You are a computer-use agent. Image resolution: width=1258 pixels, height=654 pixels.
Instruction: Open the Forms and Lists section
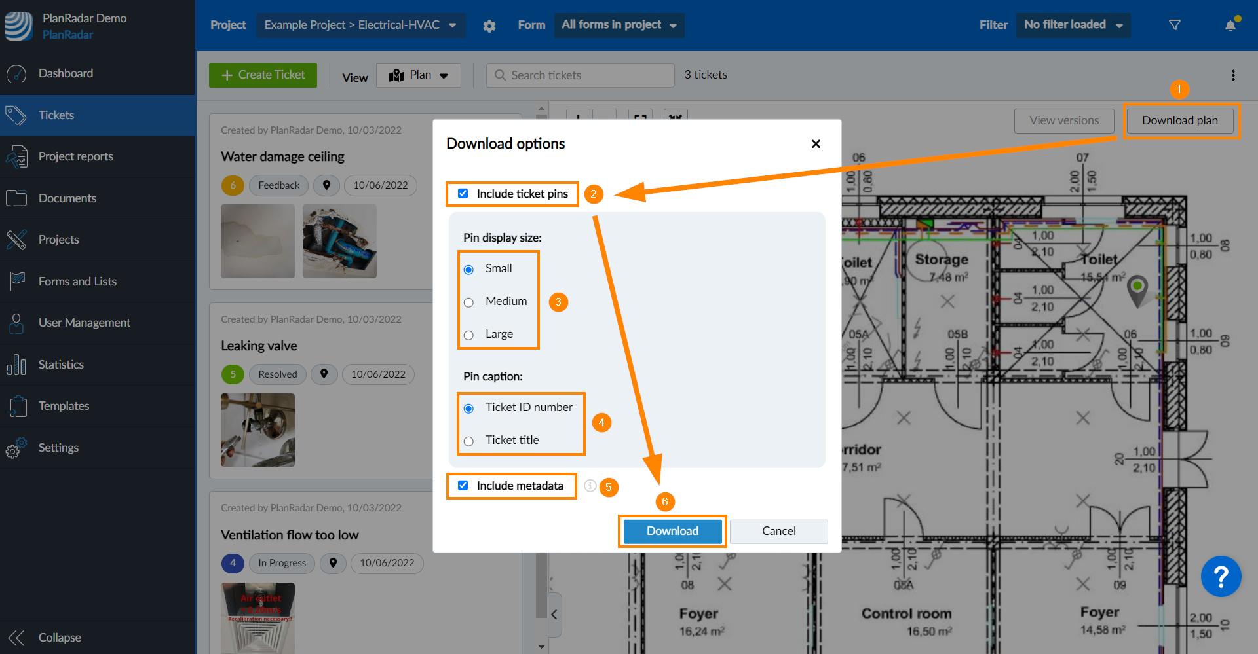(77, 282)
